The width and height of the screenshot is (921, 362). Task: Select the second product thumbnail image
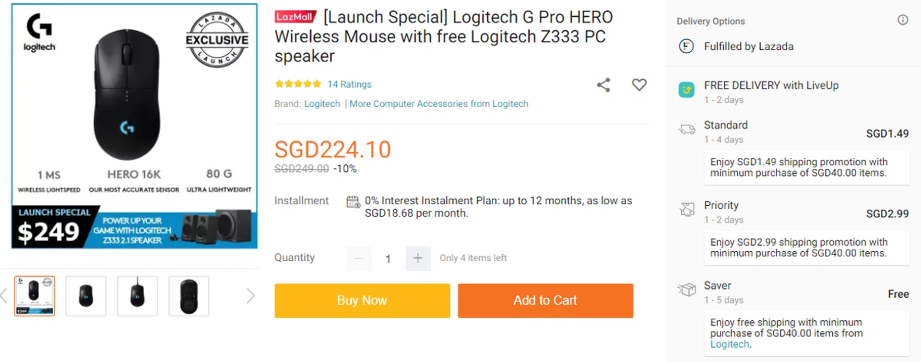click(x=86, y=296)
